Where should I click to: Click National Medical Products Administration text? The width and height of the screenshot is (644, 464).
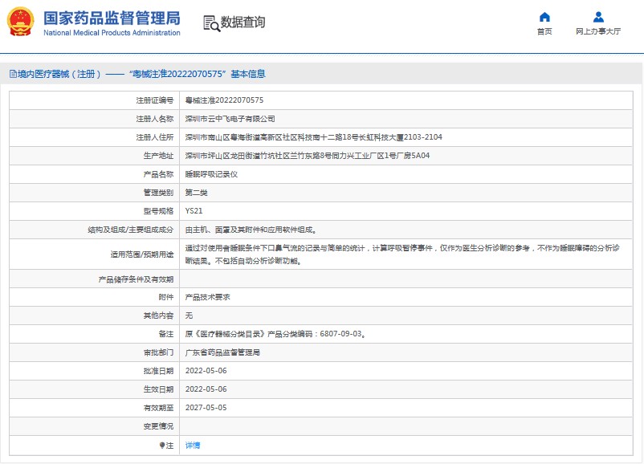112,33
